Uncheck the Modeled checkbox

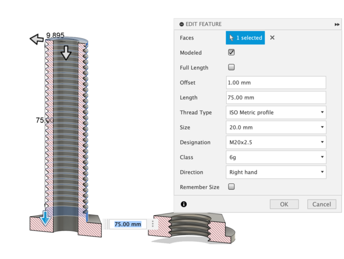point(231,53)
